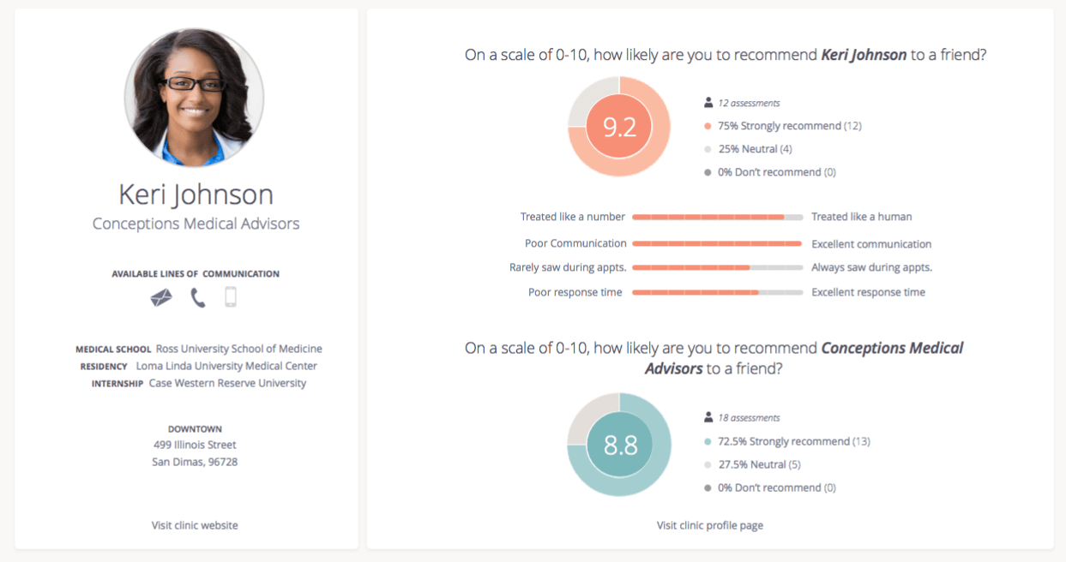Click the 8.8 score donut chart
1066x562 pixels.
pos(619,445)
